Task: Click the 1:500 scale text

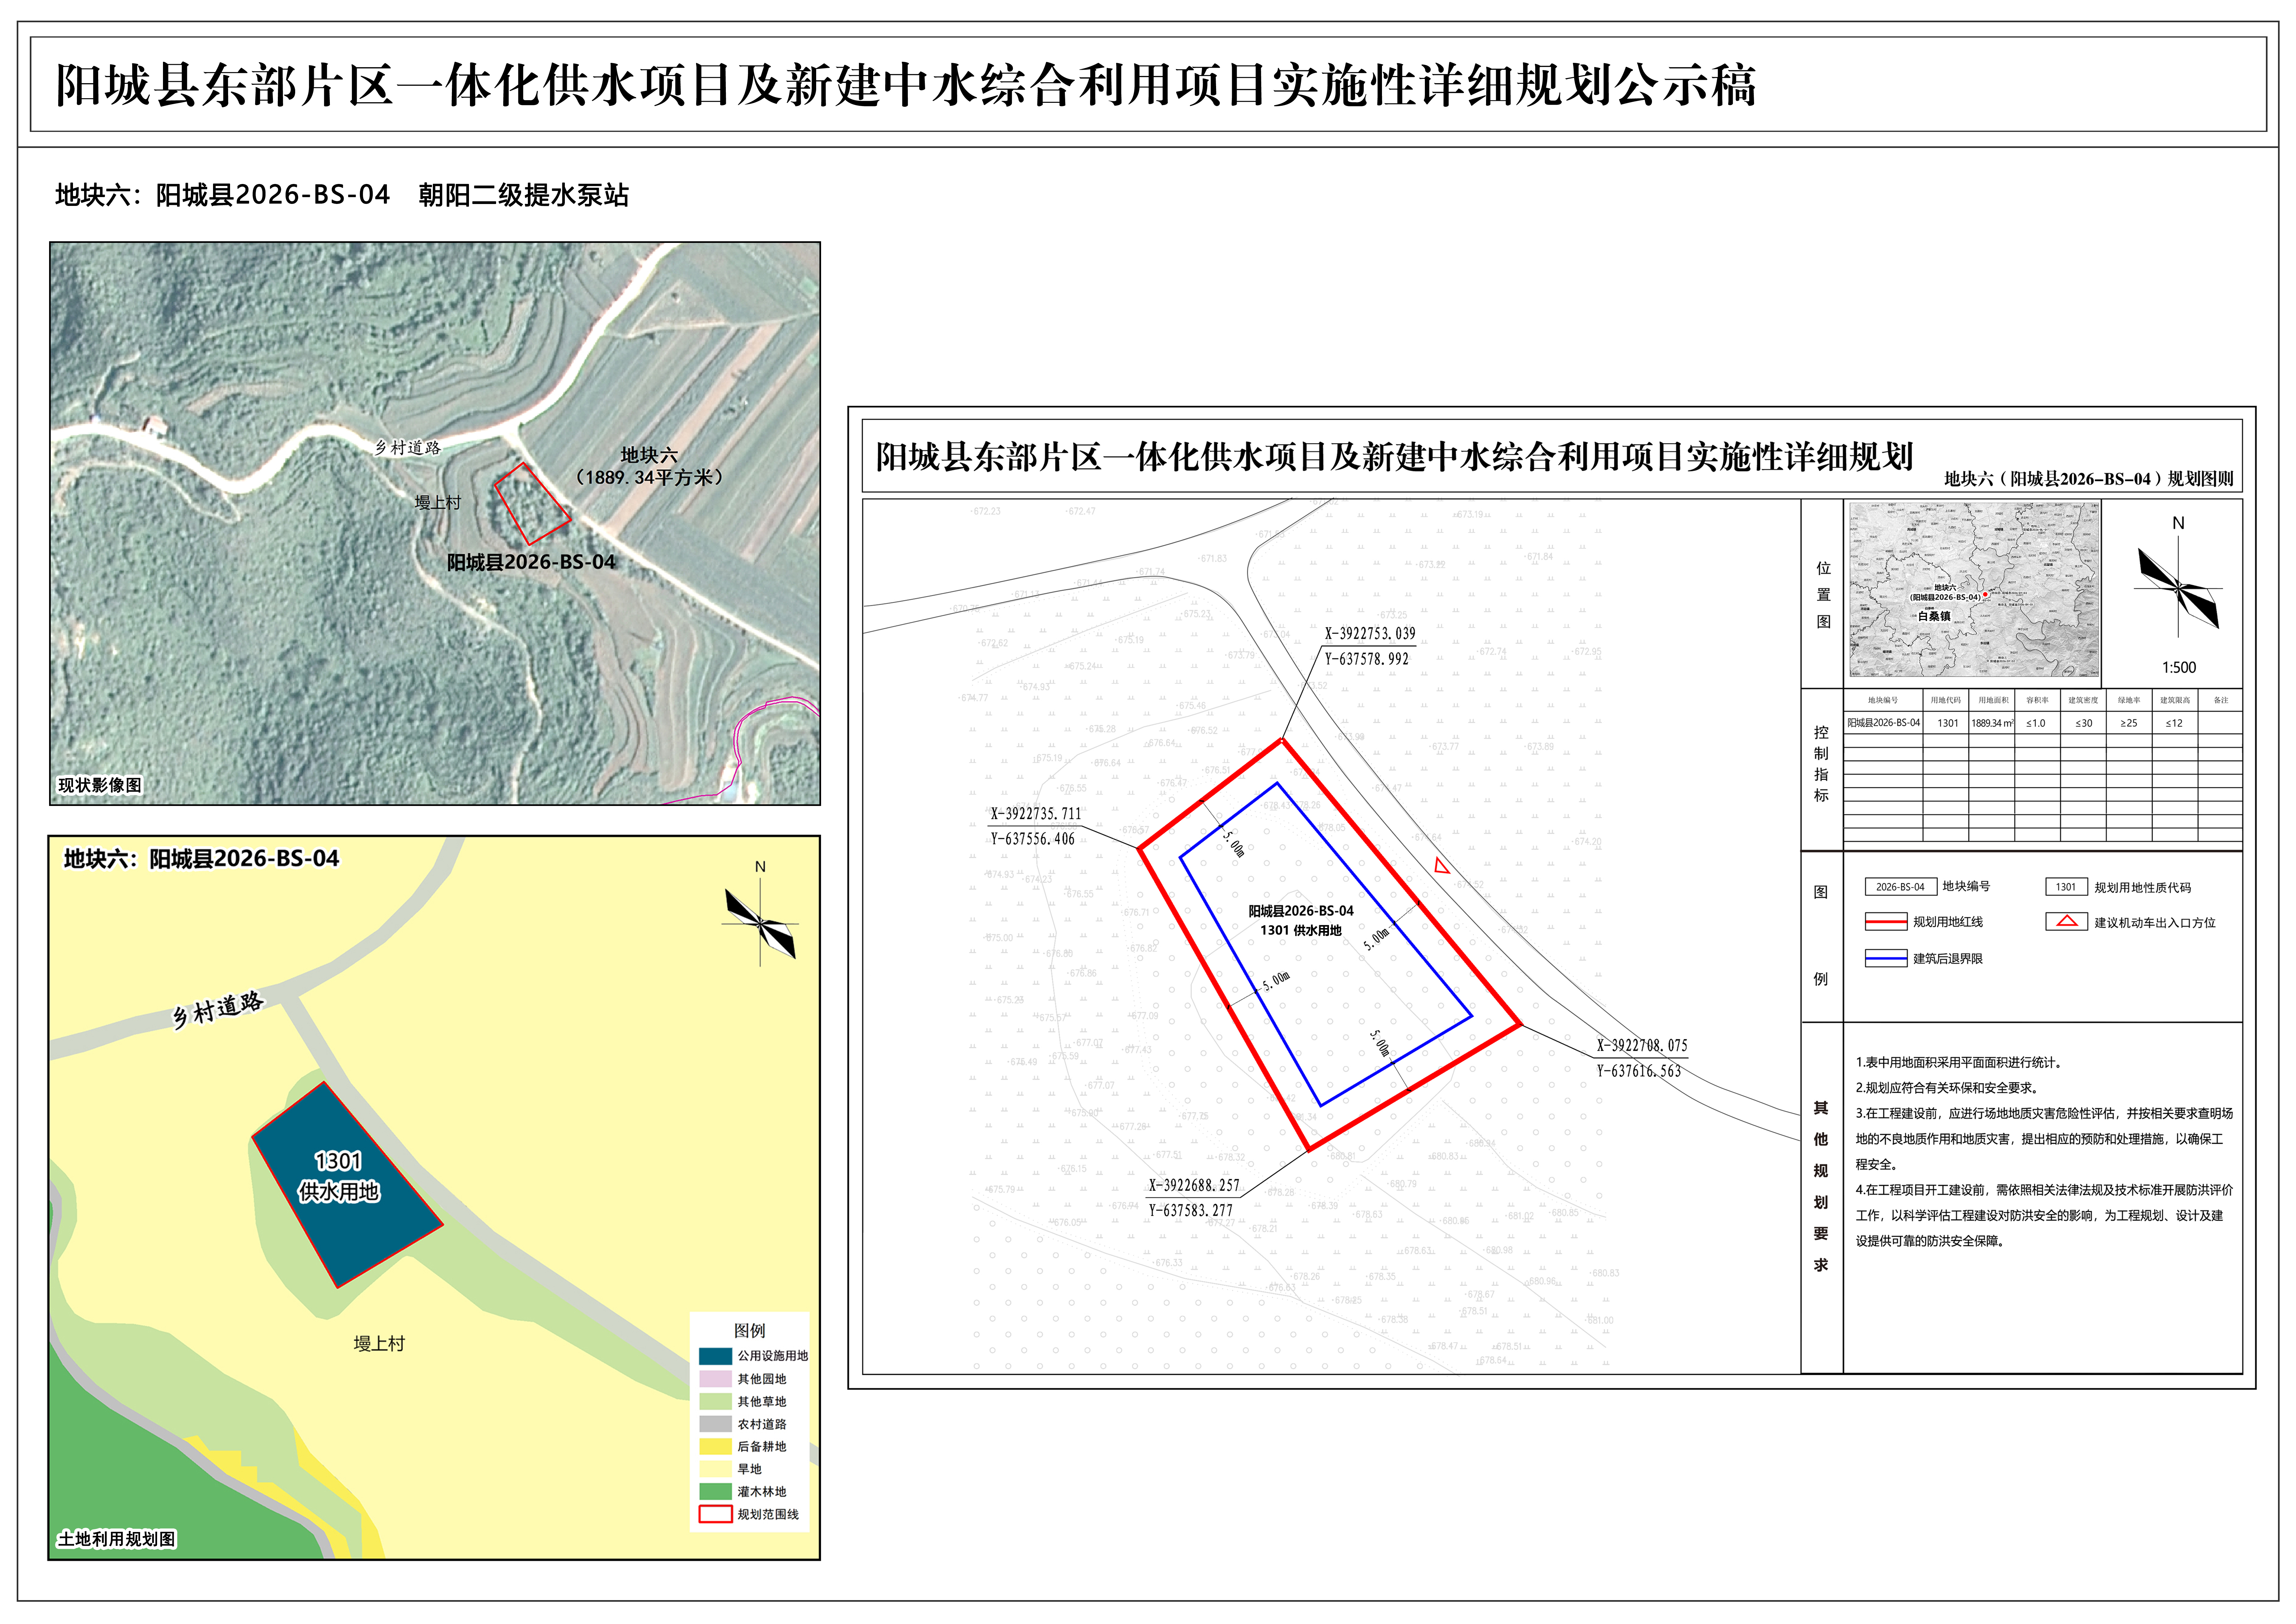Action: click(x=2179, y=667)
